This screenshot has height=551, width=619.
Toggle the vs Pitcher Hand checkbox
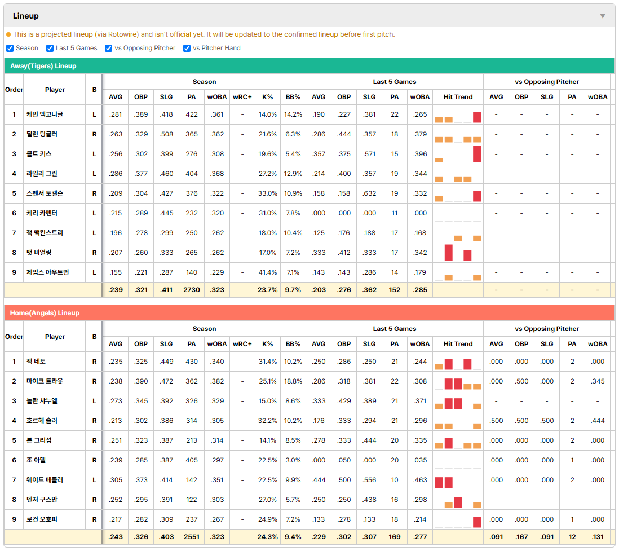(x=187, y=48)
